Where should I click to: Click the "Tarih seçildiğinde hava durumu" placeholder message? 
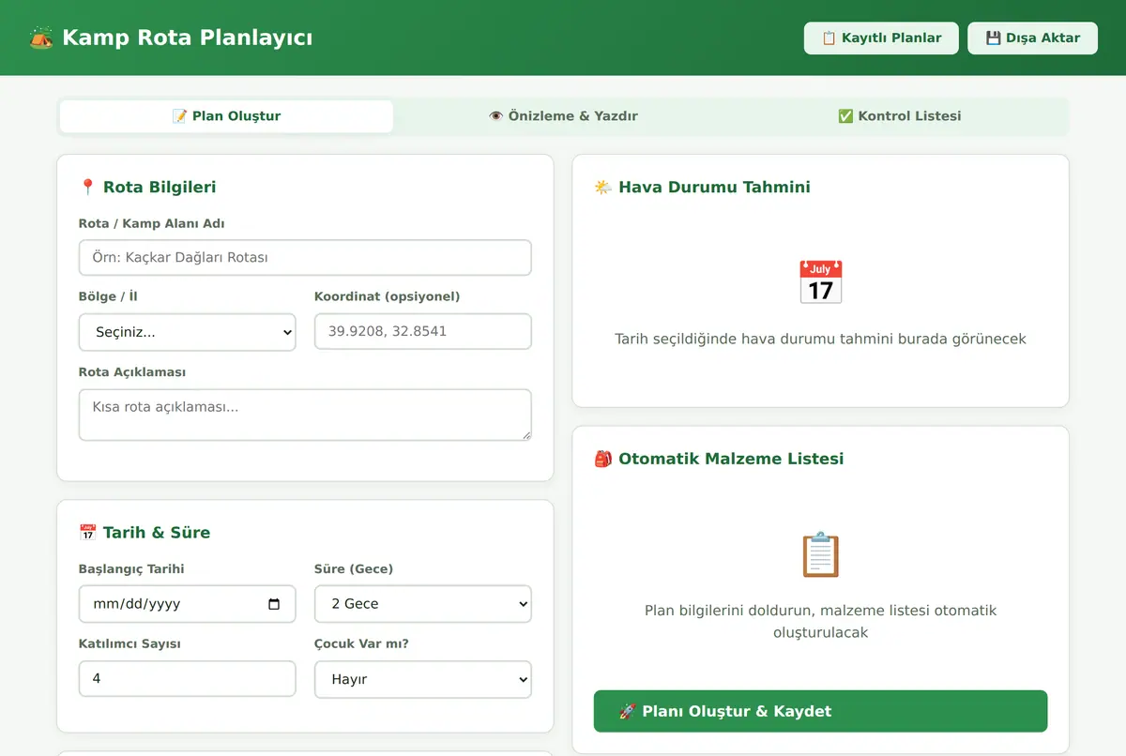click(820, 339)
